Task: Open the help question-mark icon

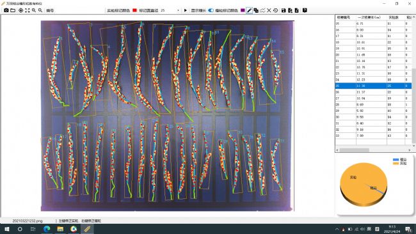Action: tap(305, 10)
